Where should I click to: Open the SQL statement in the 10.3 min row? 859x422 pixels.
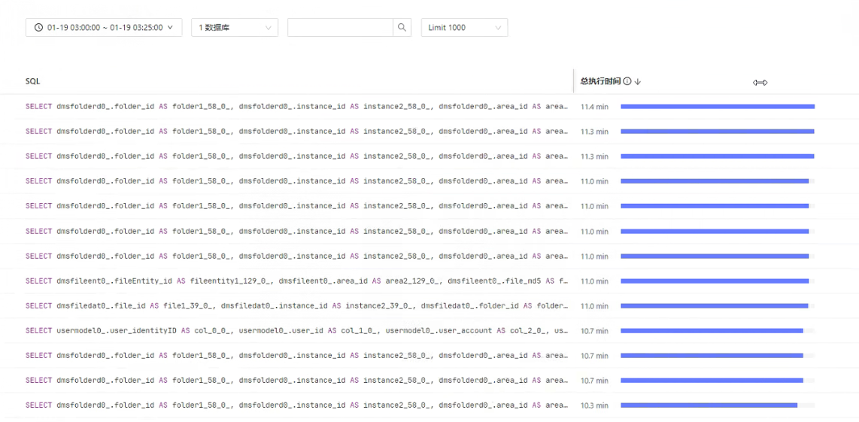(x=296, y=405)
